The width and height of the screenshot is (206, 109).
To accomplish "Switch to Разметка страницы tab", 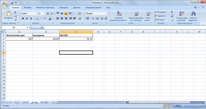I will [45, 8].
